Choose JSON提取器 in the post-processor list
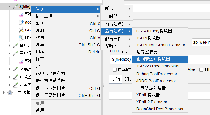Screen dimensions: 210x115 (x=148, y=38)
